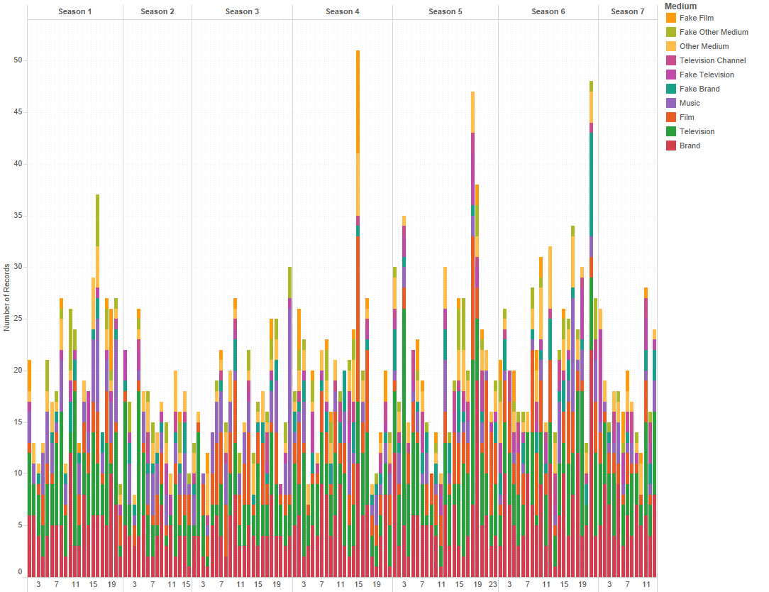Click the 'Fake Other Medium' legend label
Viewport: 769px width, 592px height.
tap(714, 32)
